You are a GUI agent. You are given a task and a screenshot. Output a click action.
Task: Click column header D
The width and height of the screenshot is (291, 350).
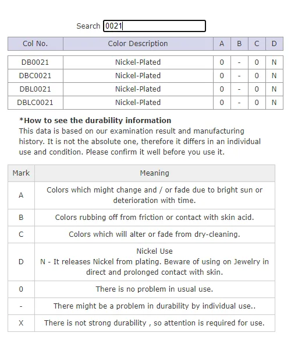274,44
